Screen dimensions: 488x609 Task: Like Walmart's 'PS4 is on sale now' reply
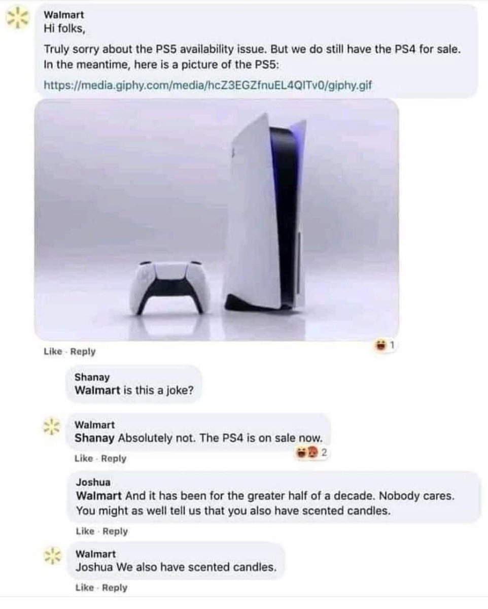(83, 458)
